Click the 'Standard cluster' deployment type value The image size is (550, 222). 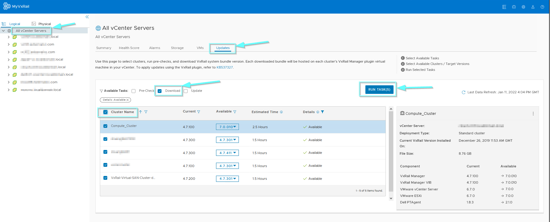[x=472, y=133]
